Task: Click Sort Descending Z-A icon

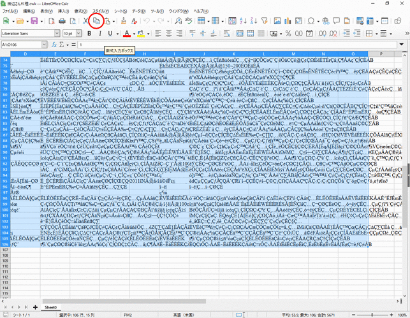Action: coord(254,21)
